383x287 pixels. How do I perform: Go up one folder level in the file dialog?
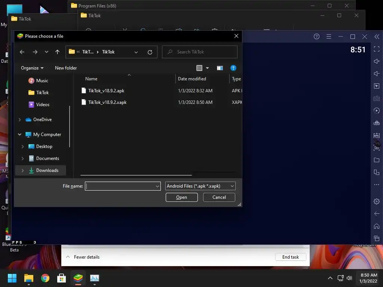(x=57, y=52)
